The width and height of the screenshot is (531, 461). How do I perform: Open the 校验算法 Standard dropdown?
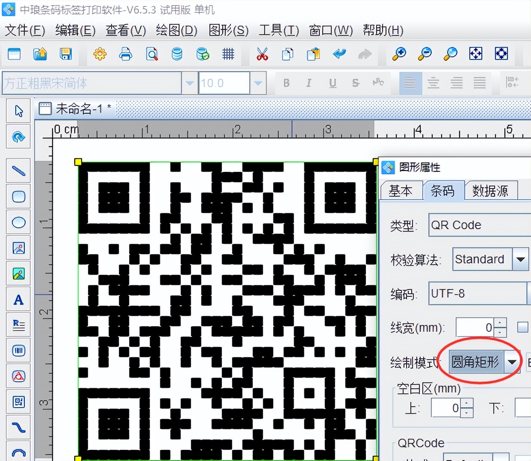(520, 259)
